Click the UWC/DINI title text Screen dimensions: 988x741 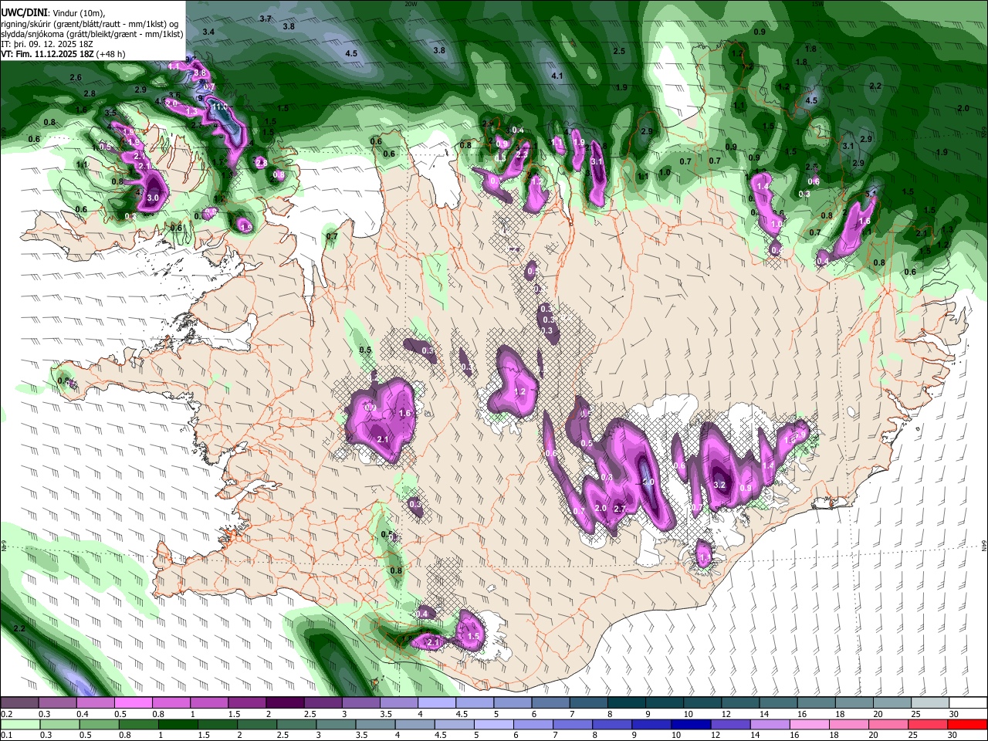(23, 13)
